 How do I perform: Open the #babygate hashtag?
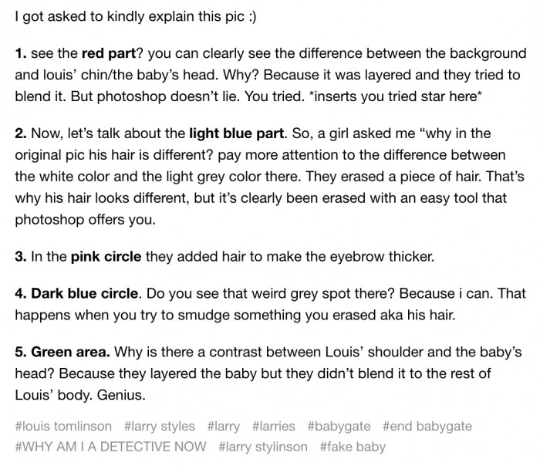(339, 426)
